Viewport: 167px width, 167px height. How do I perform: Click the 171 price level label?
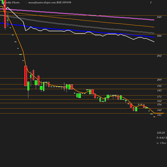pyautogui.click(x=159, y=97)
